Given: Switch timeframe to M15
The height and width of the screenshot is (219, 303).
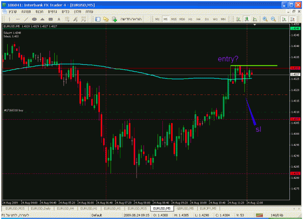Looking at the screenshot, I should [174, 19].
